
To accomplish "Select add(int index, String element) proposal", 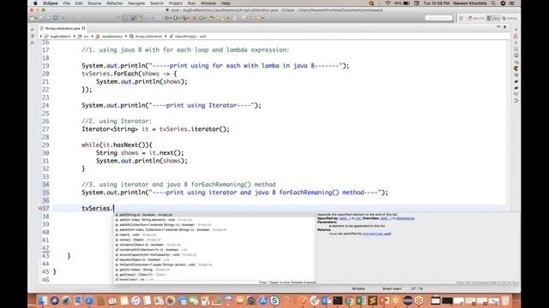I will [214, 220].
